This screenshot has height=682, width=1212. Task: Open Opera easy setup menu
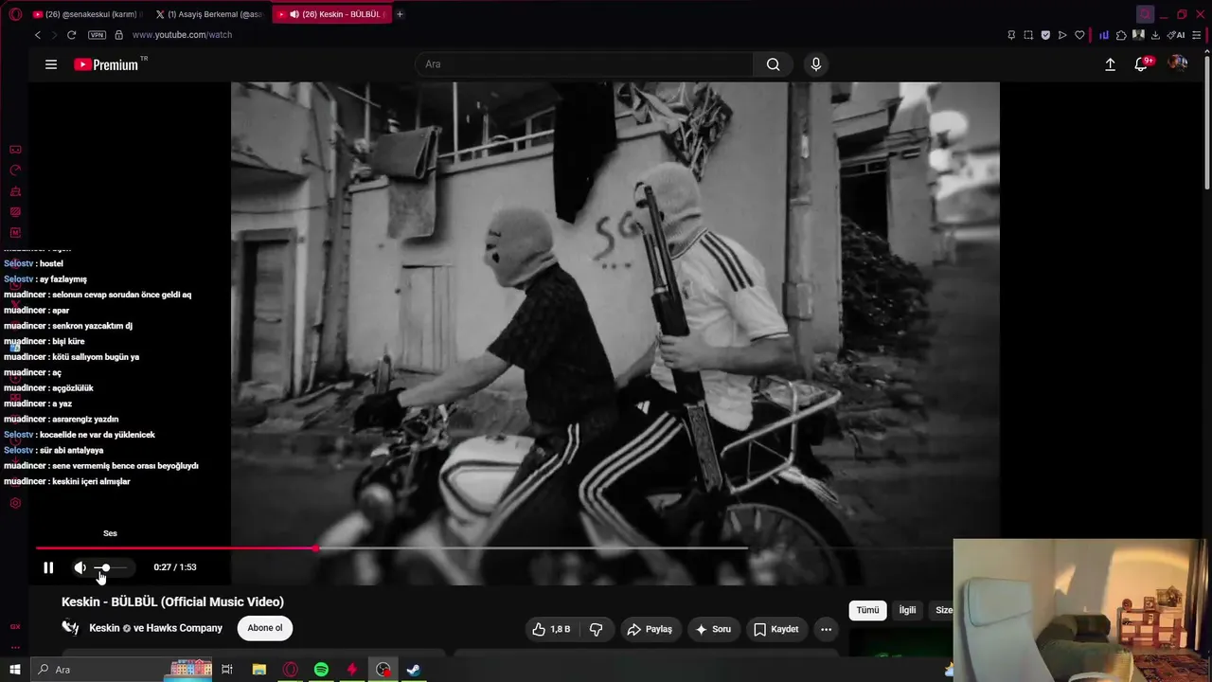[1198, 35]
